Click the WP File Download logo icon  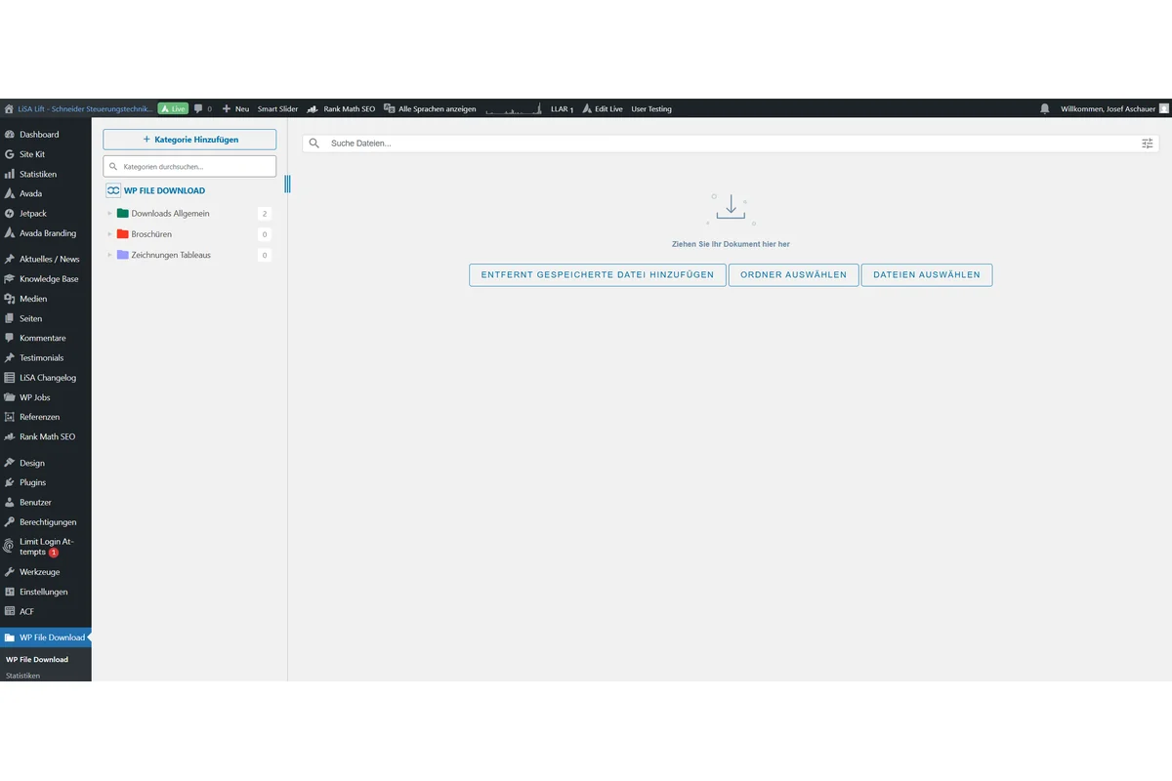pos(113,191)
